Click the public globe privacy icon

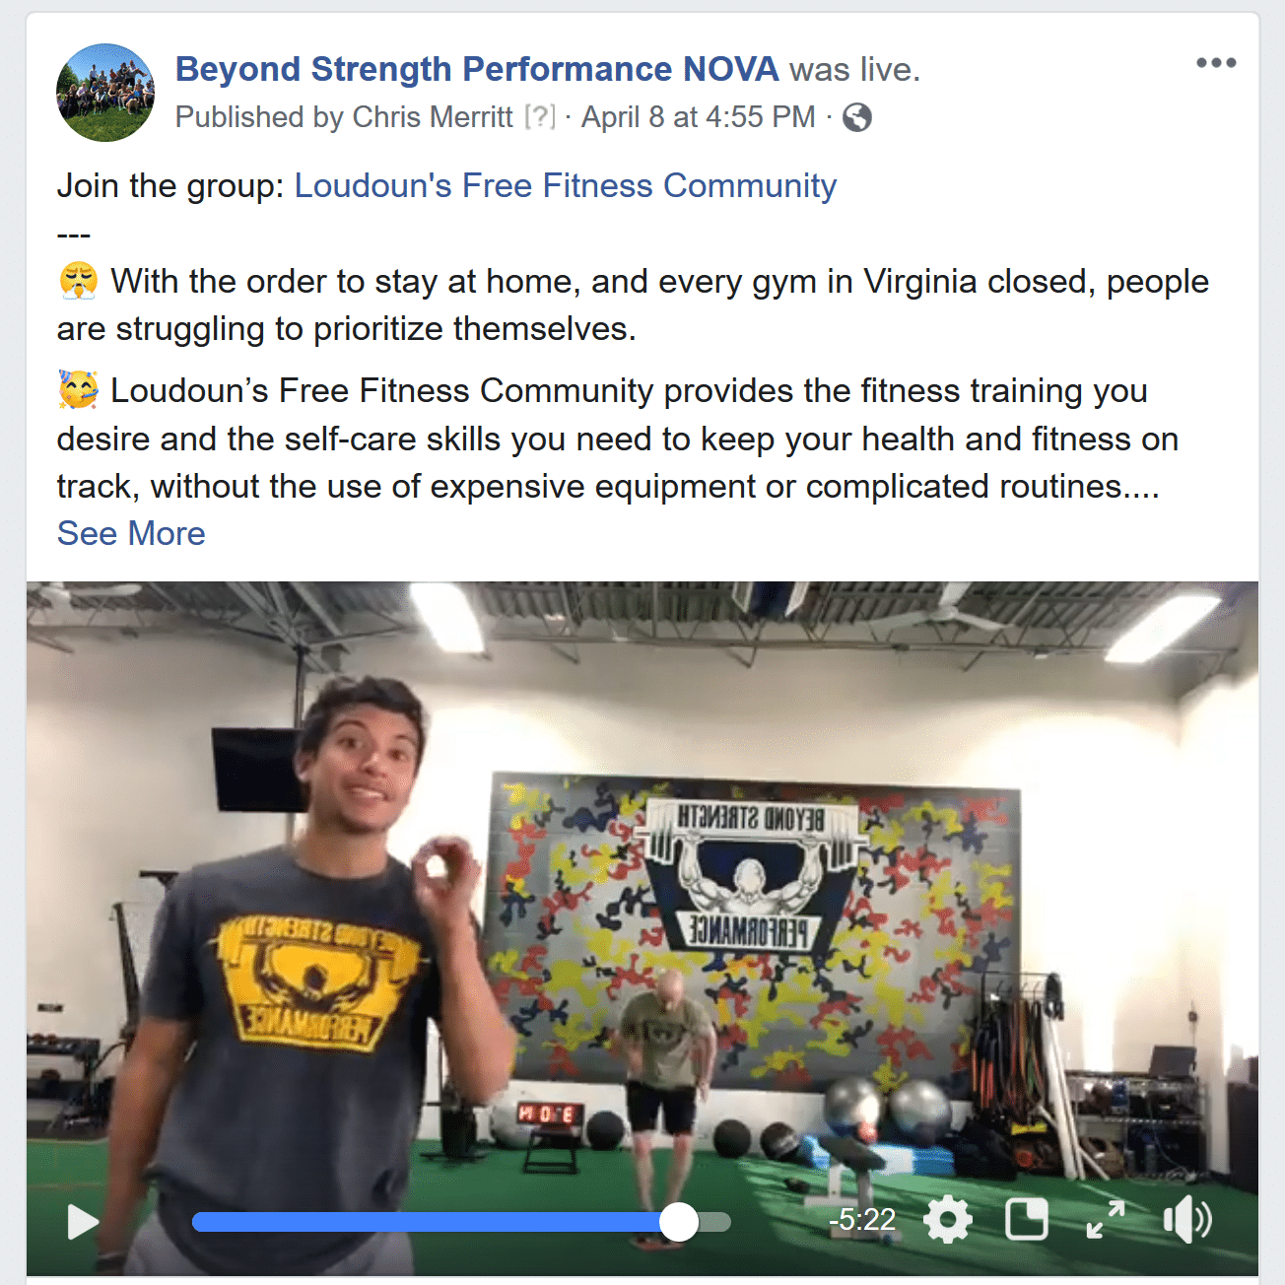tap(857, 117)
